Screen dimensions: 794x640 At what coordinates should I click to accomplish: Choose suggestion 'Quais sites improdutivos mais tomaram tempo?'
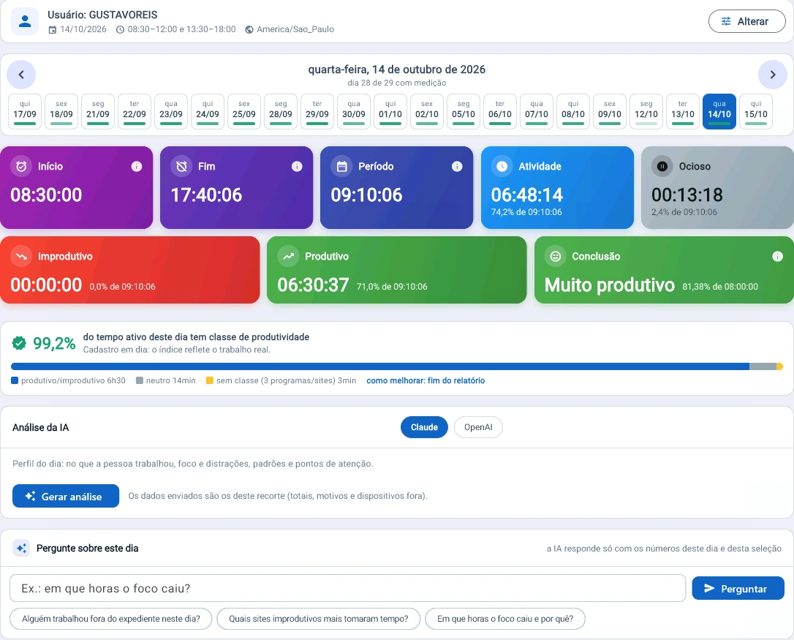click(319, 619)
